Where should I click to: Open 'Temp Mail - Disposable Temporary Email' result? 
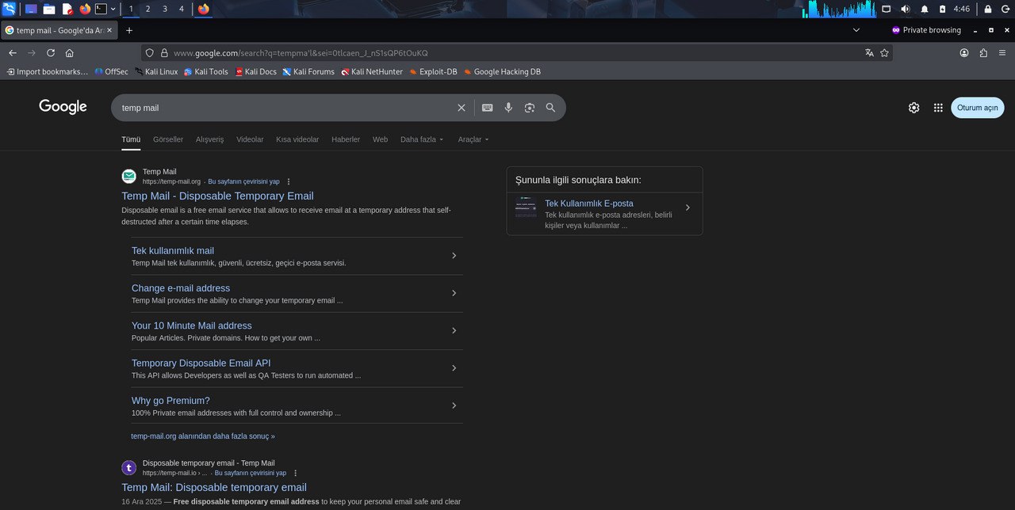pos(217,196)
